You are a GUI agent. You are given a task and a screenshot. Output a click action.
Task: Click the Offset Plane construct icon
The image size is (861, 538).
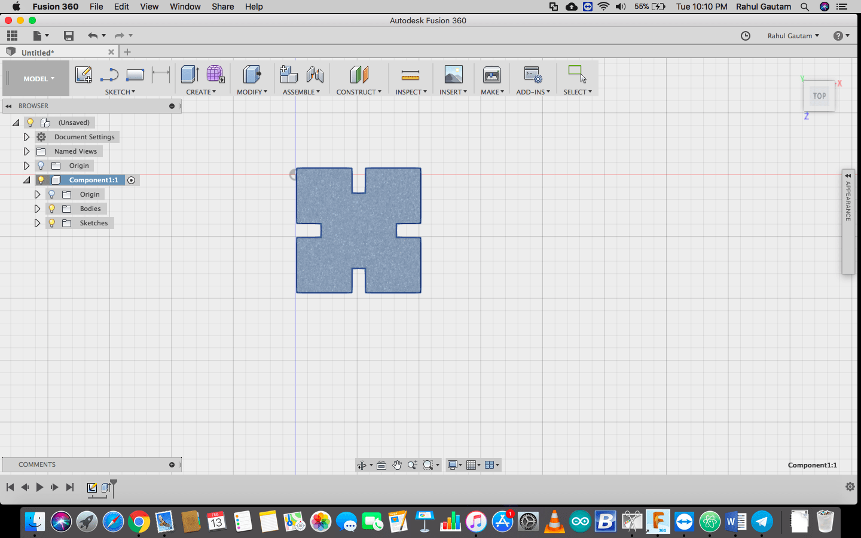pos(359,75)
